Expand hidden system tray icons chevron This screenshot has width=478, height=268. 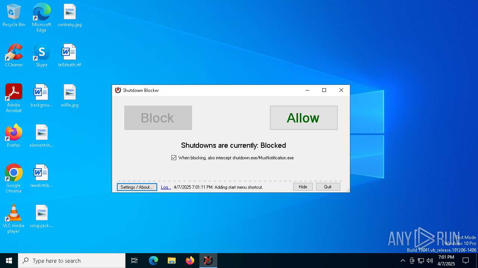(403, 261)
